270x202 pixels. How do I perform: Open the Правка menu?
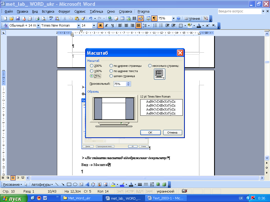point(22,12)
